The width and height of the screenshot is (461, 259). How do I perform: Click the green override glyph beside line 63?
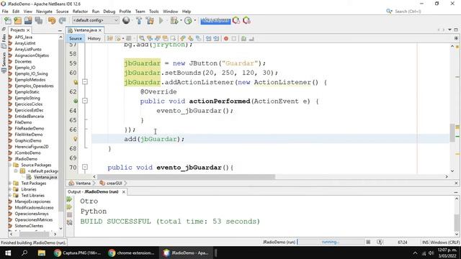76,101
